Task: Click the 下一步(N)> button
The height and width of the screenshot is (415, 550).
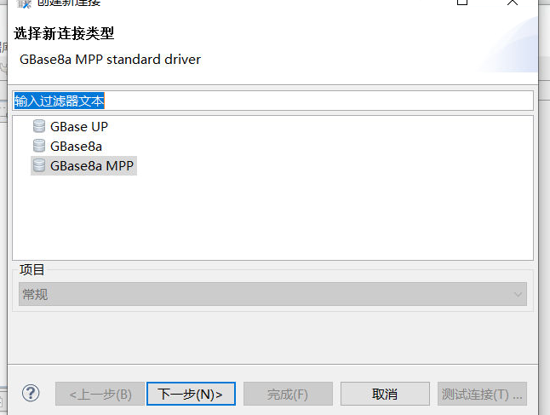Action: pos(191,394)
